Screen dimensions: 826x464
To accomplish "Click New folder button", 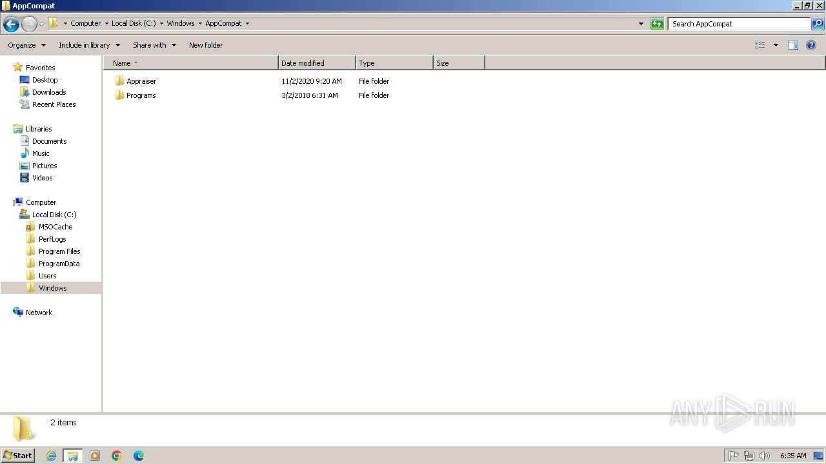I will click(x=206, y=45).
